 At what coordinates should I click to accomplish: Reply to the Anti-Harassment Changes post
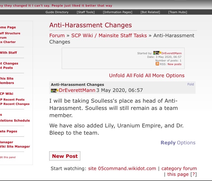click(x=168, y=143)
